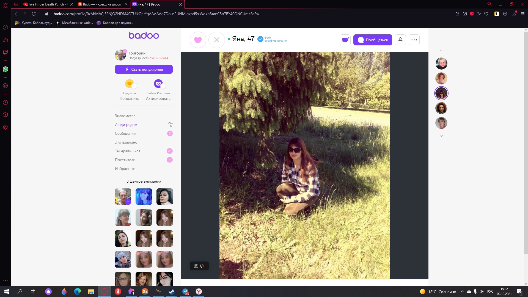The height and width of the screenshot is (297, 528).
Task: Open Telegram from the taskbar
Action: 185,291
